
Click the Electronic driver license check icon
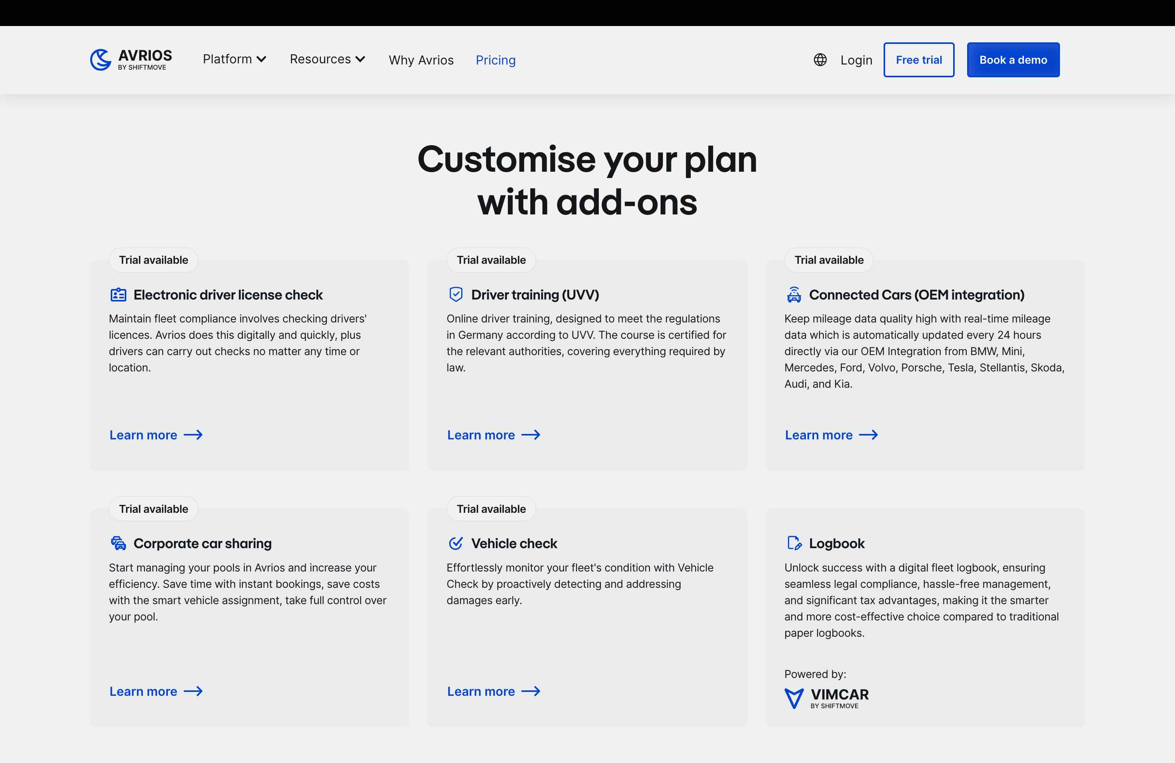[119, 294]
